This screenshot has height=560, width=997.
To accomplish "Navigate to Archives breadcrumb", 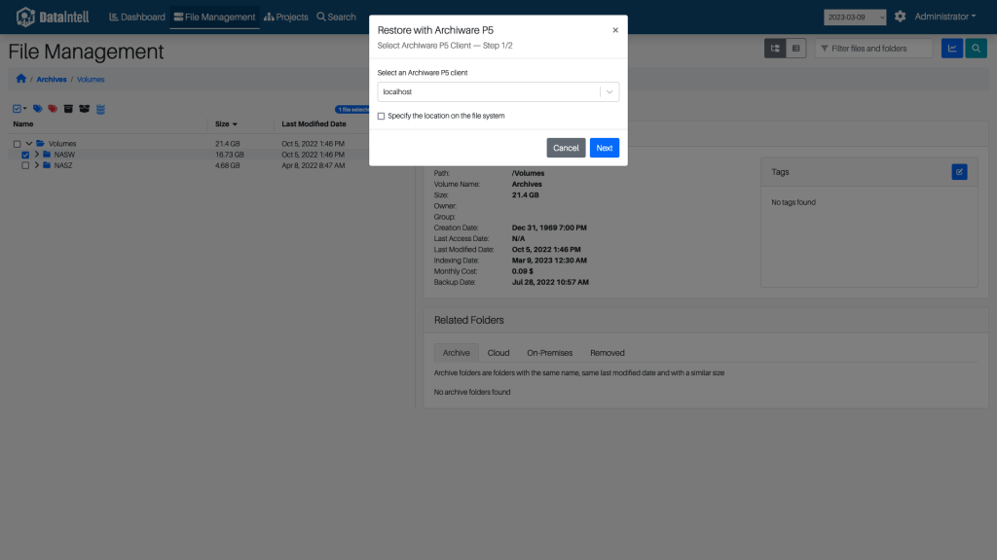I will 52,80.
